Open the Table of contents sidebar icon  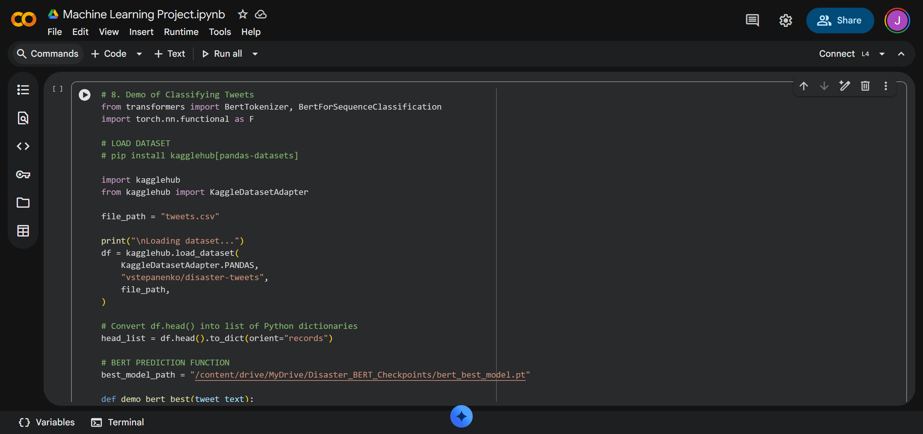23,90
